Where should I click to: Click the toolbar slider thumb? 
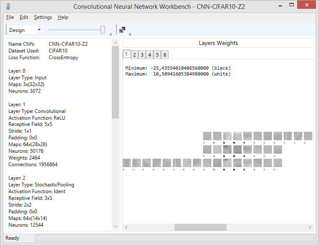click(103, 30)
